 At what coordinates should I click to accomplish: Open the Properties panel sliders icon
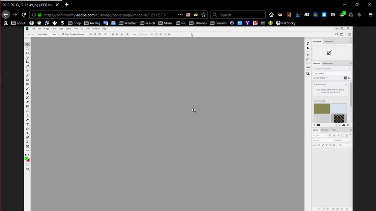308,67
